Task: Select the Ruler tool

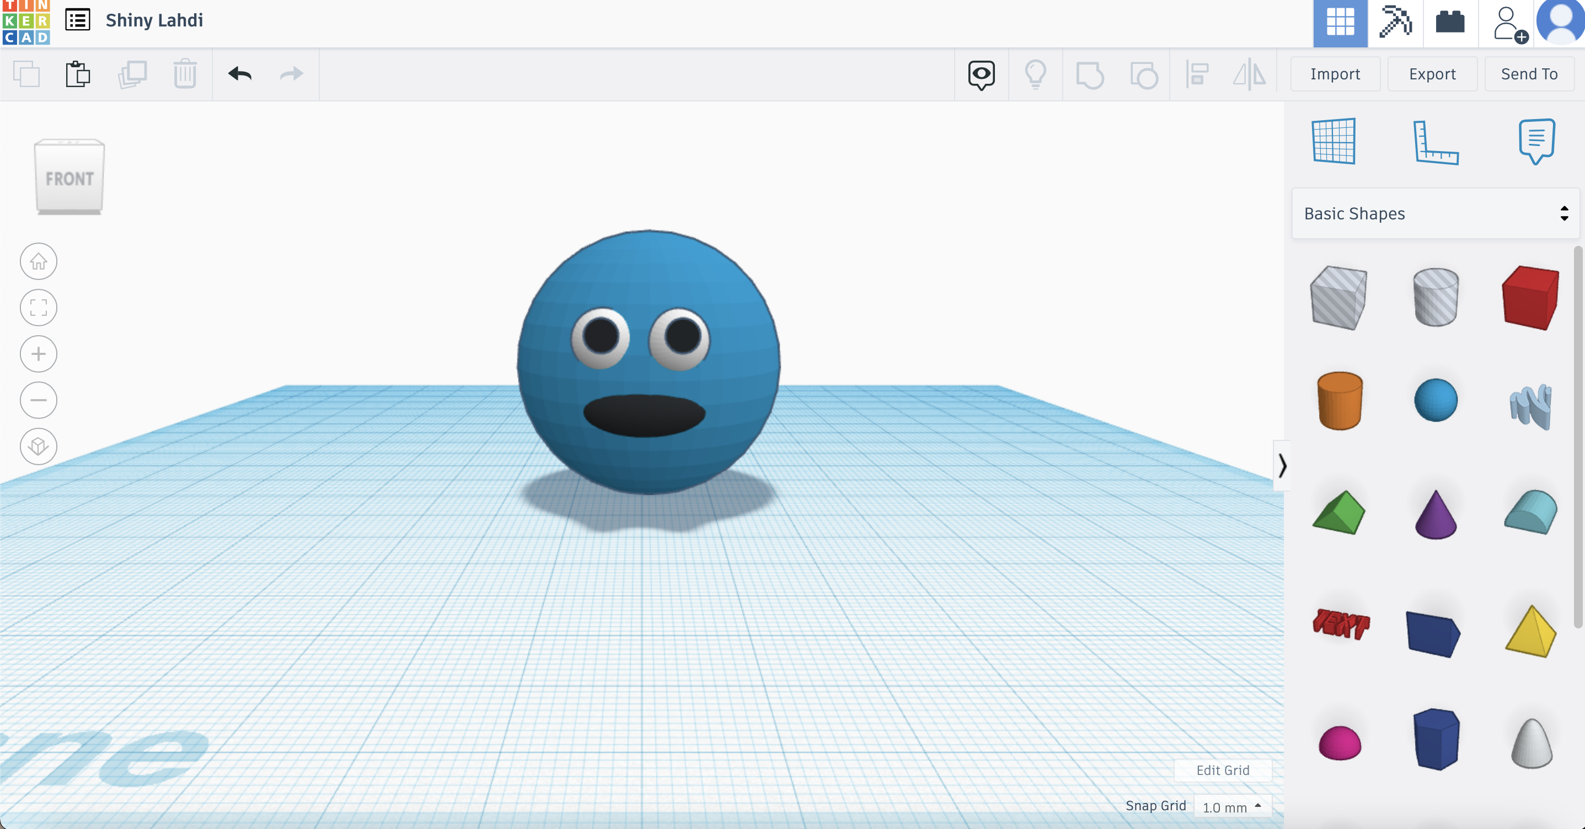Action: pos(1435,143)
